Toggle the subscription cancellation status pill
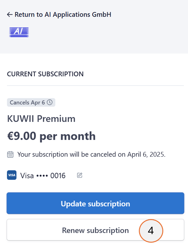Screen dimensions: 188x250 [x=31, y=102]
